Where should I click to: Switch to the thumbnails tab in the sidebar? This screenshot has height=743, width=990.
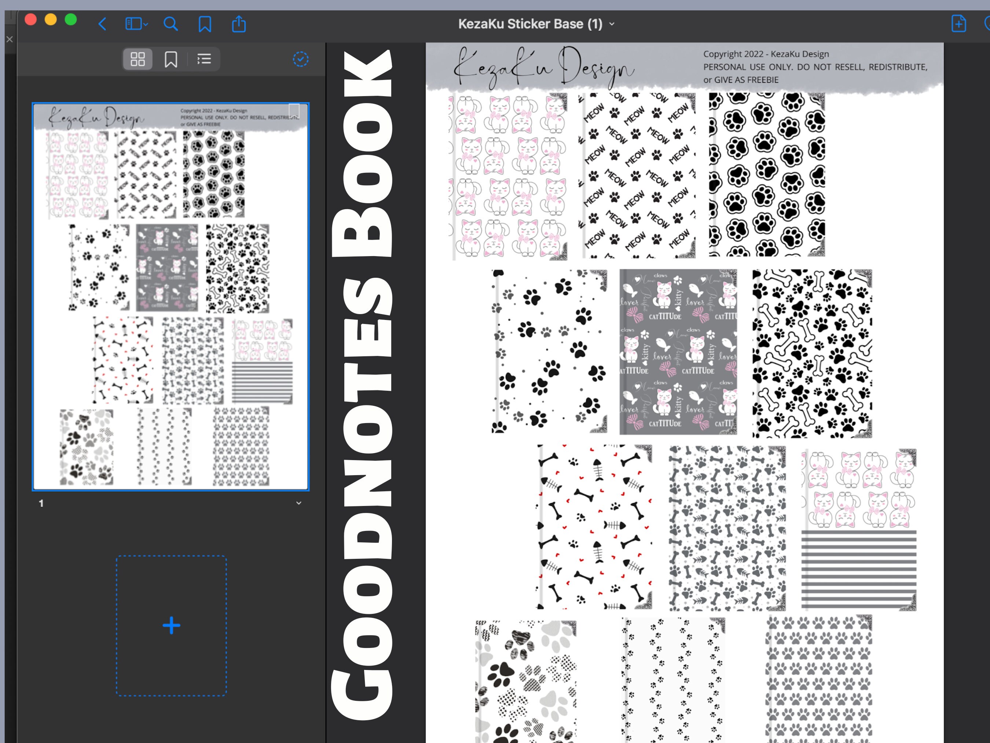point(137,59)
